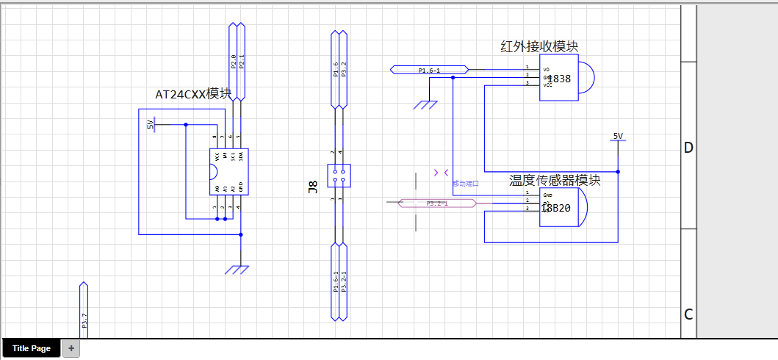This screenshot has width=778, height=360.
Task: Click the ground symbol below AT24CXX chip
Action: click(x=237, y=269)
